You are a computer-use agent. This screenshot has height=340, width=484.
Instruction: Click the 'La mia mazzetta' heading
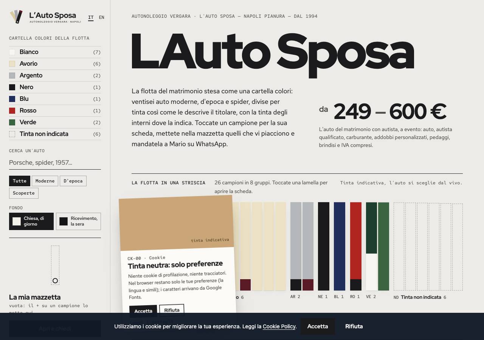[35, 297]
